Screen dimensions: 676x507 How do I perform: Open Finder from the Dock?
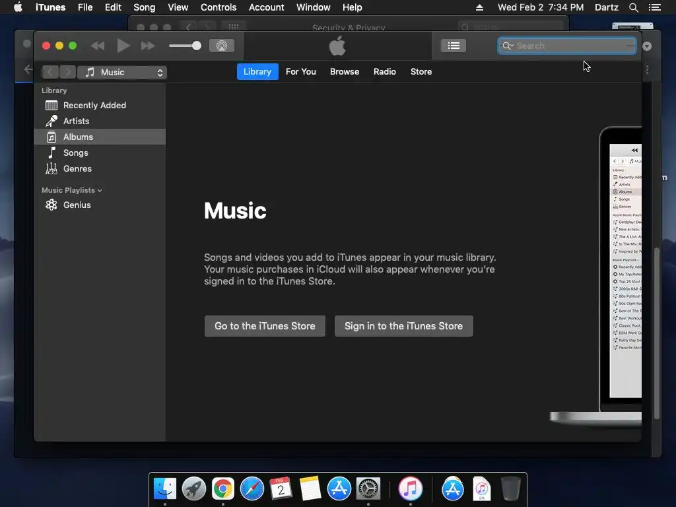pos(165,489)
